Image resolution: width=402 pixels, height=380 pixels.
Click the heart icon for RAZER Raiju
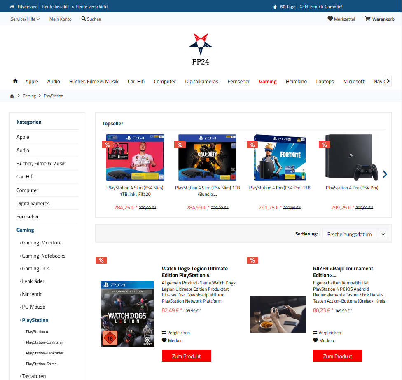(316, 340)
